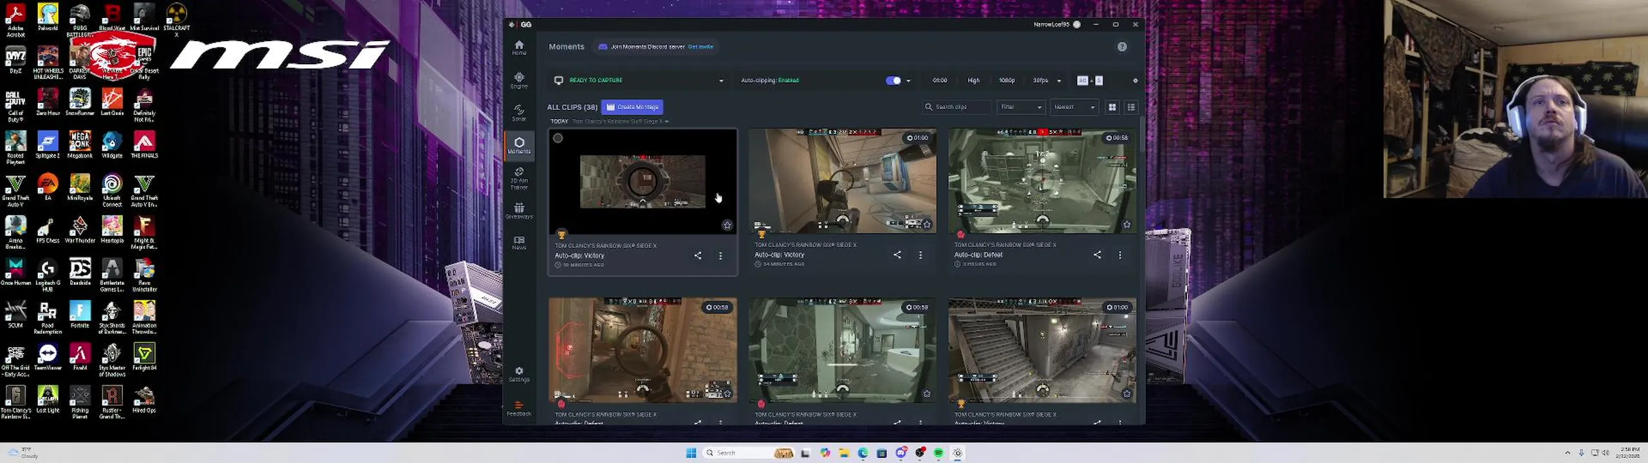Click the ALL CLIPS (38) heading
Viewport: 1648px width, 463px height.
point(572,107)
